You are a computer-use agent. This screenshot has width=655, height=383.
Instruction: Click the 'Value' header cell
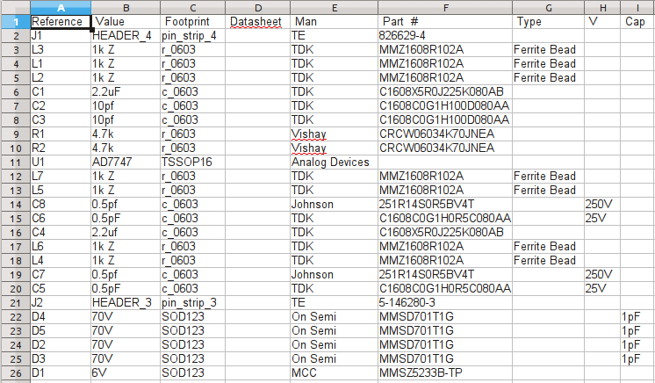126,22
